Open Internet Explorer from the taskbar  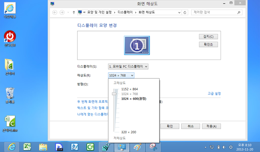tap(12, 147)
